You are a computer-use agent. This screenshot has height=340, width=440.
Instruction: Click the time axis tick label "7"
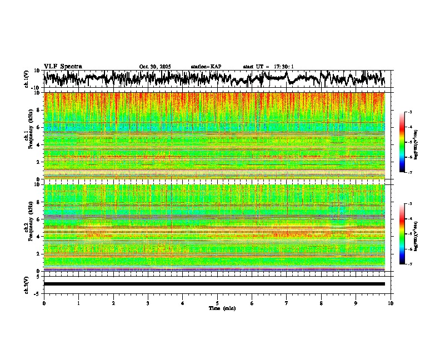click(287, 303)
